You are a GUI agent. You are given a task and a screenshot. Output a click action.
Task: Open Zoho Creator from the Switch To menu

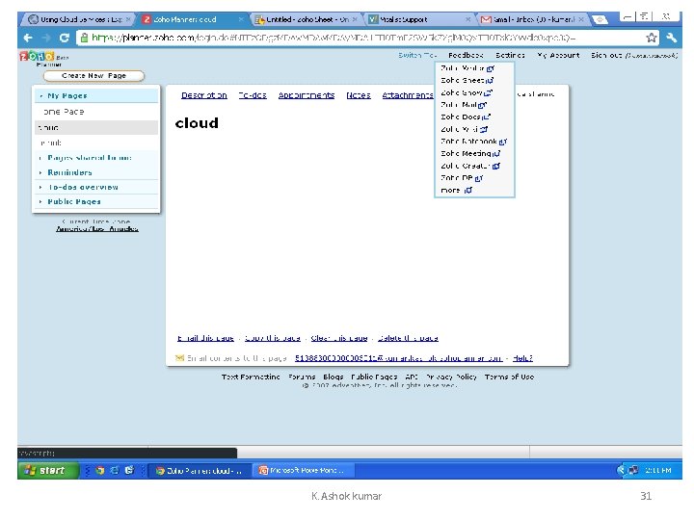click(x=470, y=167)
